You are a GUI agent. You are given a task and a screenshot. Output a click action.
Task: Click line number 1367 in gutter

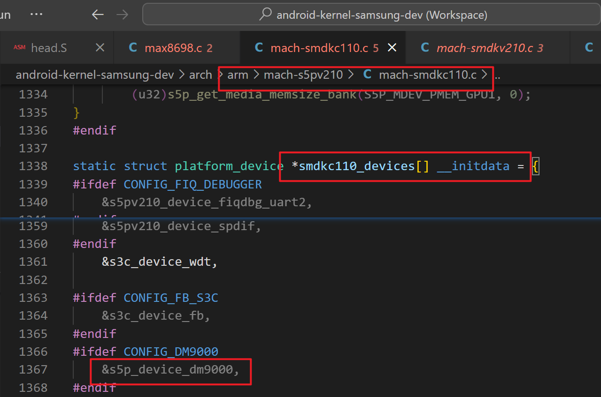click(x=33, y=369)
